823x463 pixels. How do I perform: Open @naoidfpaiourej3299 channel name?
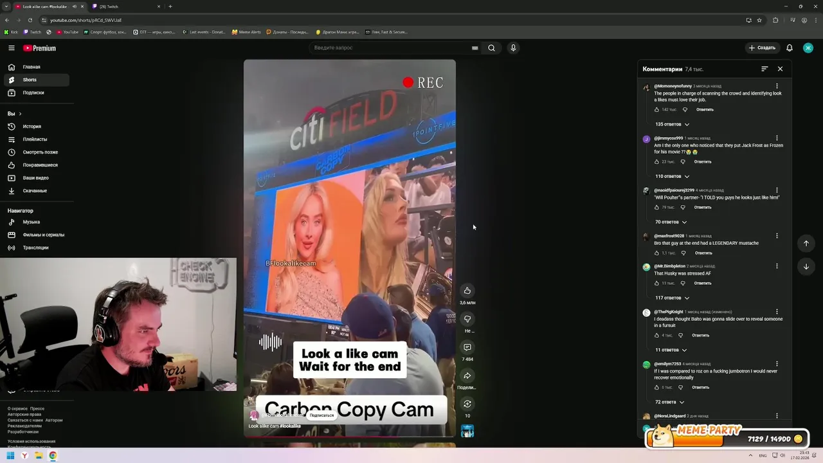(674, 190)
